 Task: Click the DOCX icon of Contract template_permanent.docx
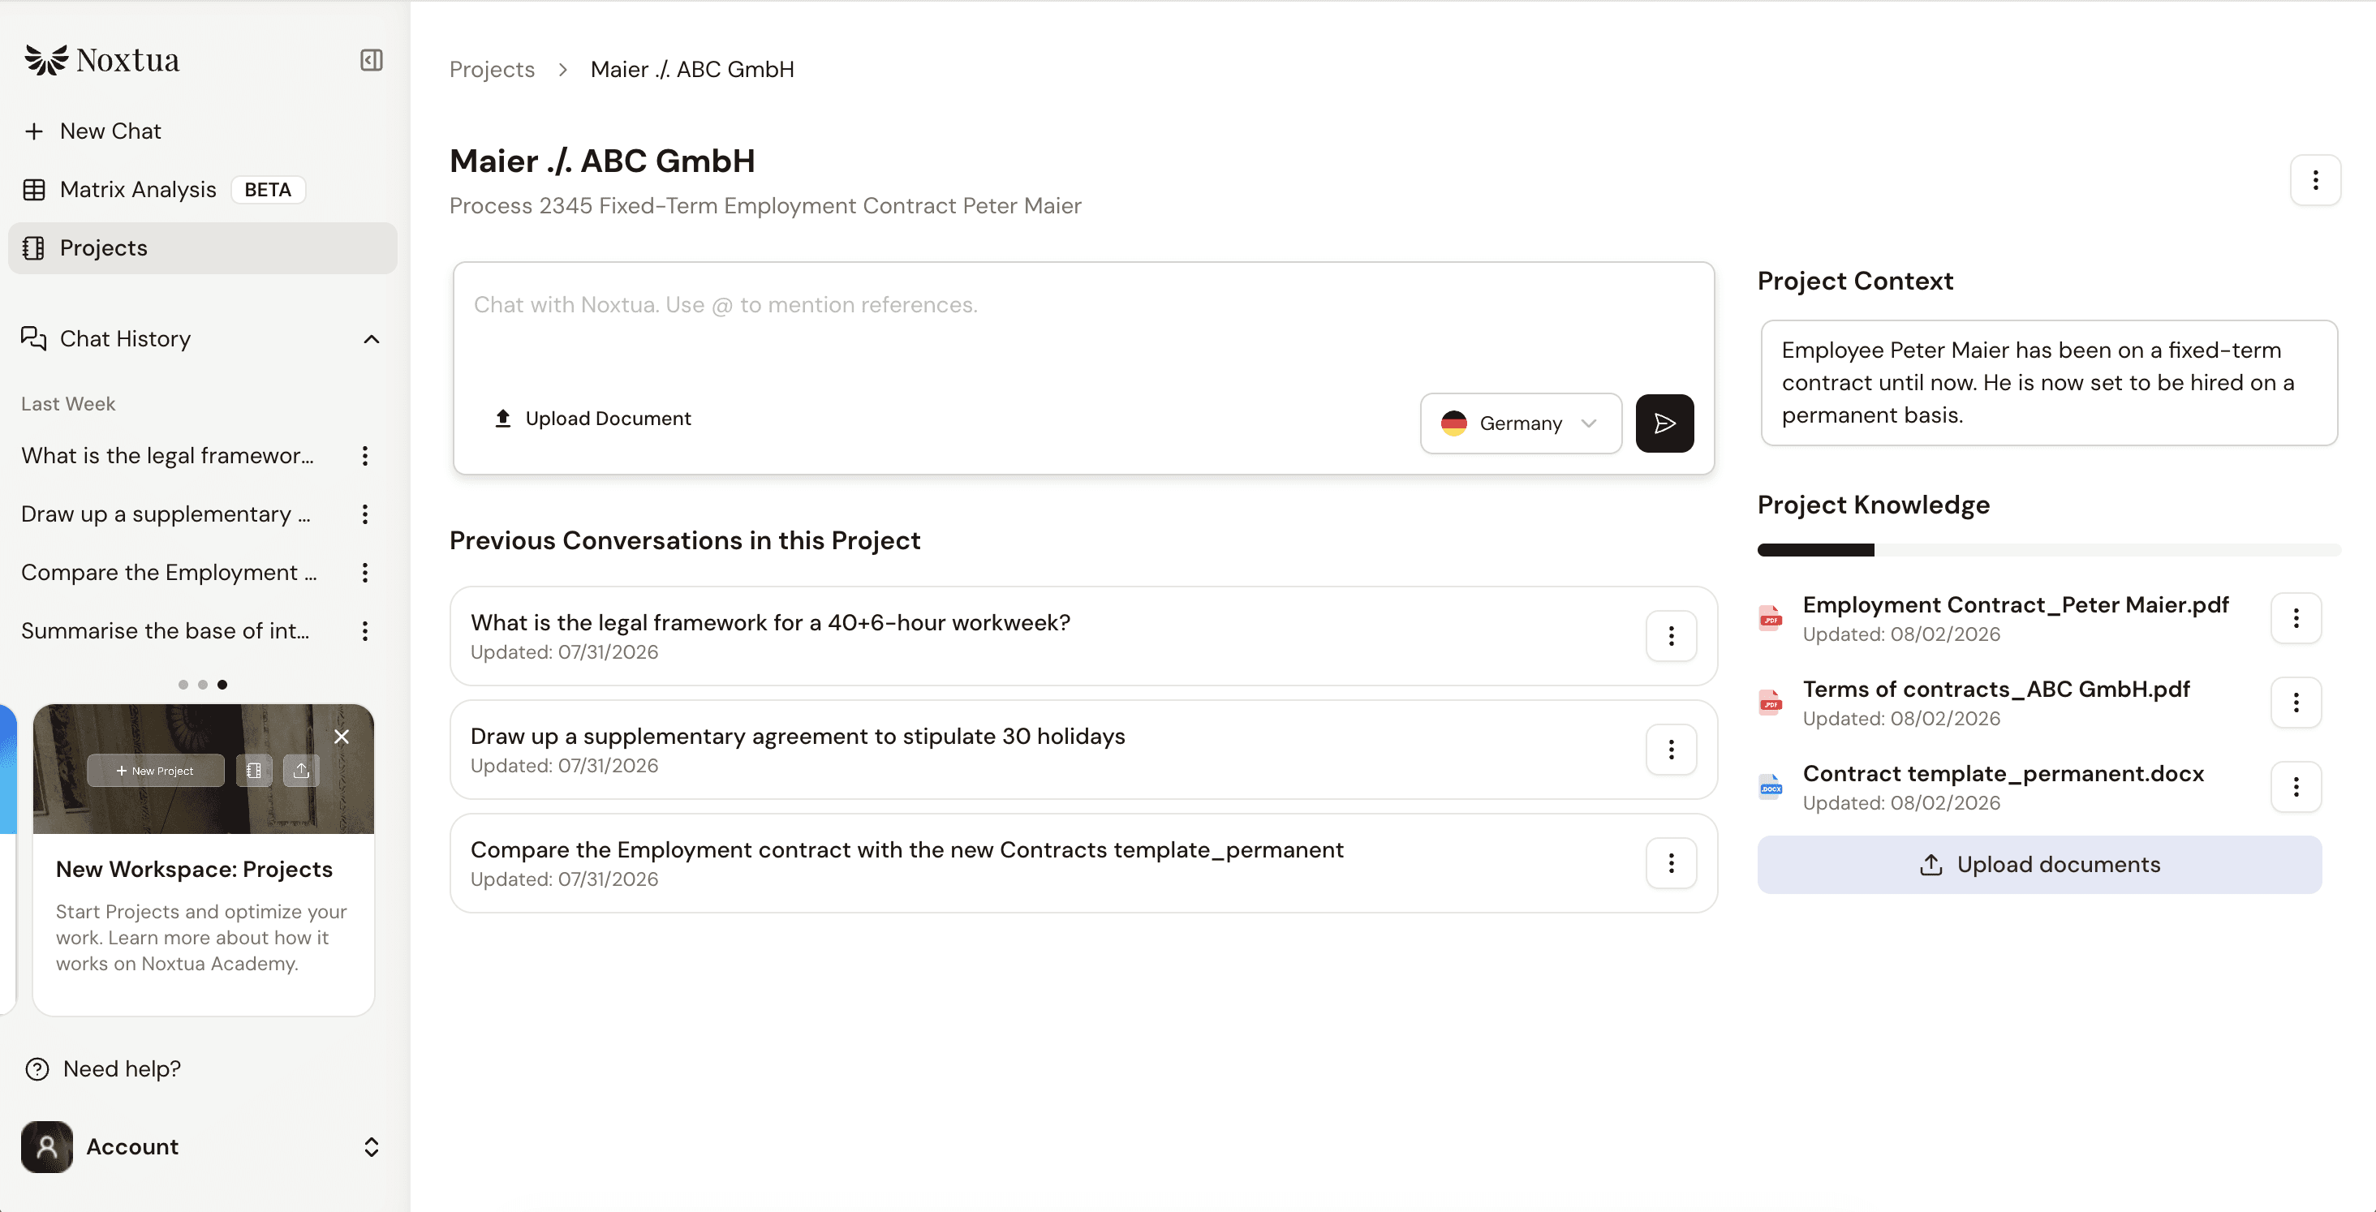1770,787
